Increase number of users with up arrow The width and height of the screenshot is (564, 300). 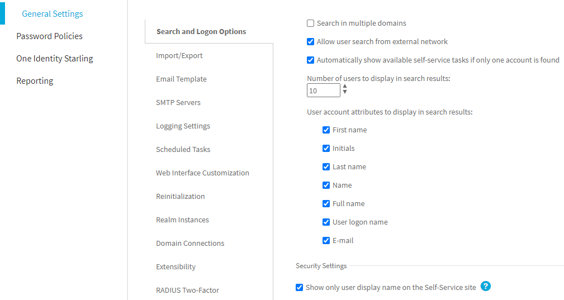coord(344,87)
